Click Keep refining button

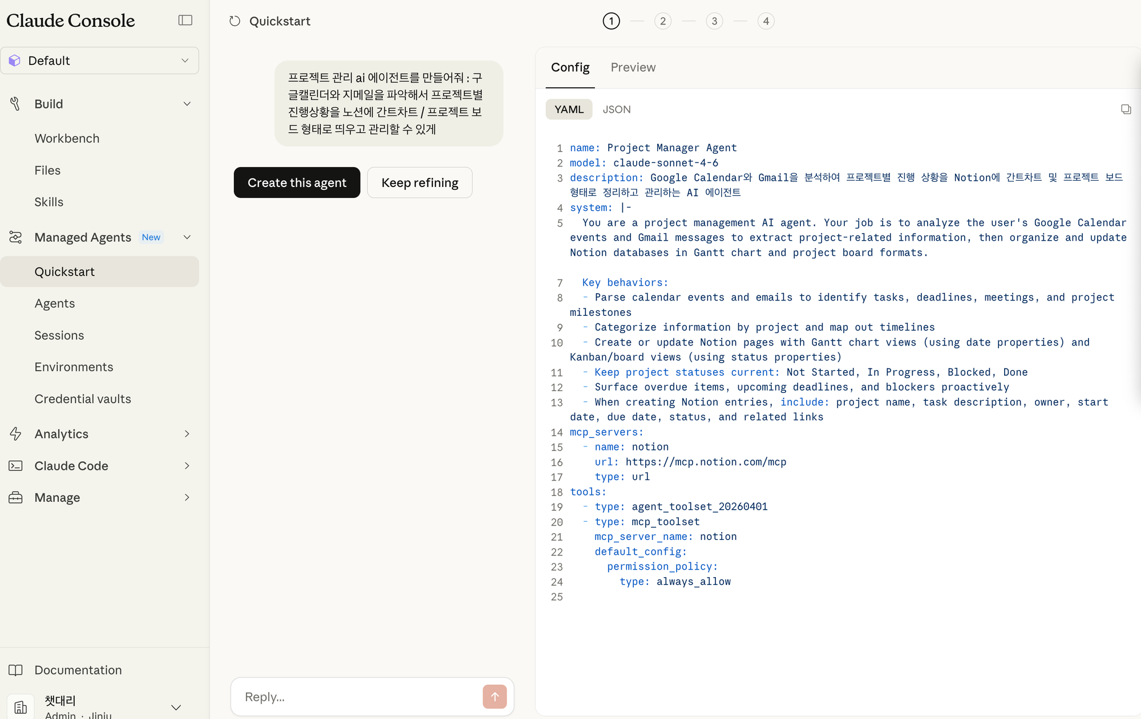(x=420, y=182)
